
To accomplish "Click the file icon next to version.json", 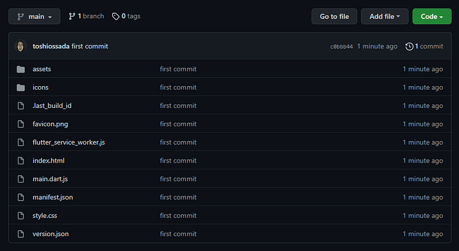I will [x=21, y=234].
